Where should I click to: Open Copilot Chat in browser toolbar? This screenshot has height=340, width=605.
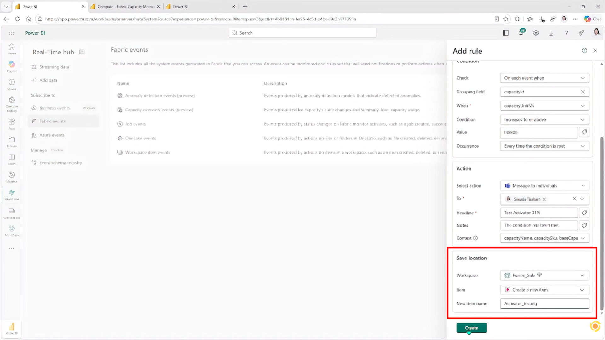592,19
